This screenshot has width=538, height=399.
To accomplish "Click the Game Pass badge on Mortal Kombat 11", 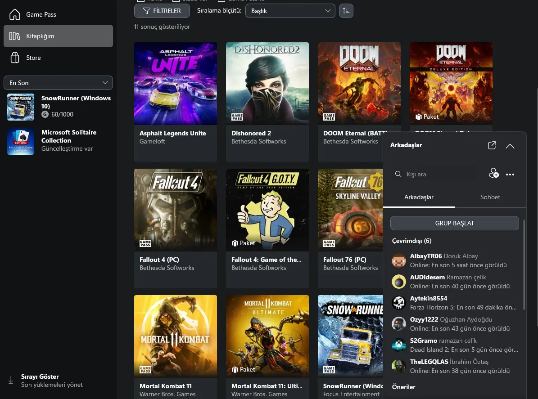I will tap(145, 369).
